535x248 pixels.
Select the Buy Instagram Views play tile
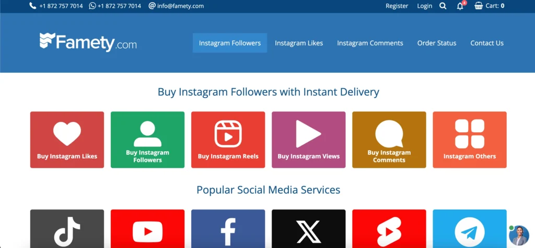[308, 140]
